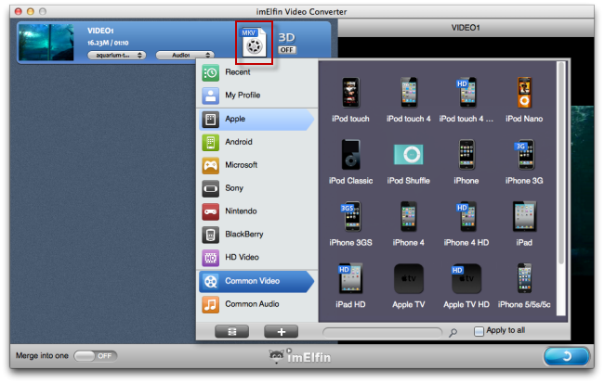Select the iPod Shuffle preset
Viewport: 604px width, 383px height.
408,162
